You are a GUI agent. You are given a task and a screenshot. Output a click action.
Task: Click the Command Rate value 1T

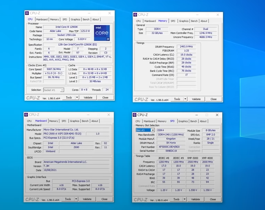[x=186, y=75]
